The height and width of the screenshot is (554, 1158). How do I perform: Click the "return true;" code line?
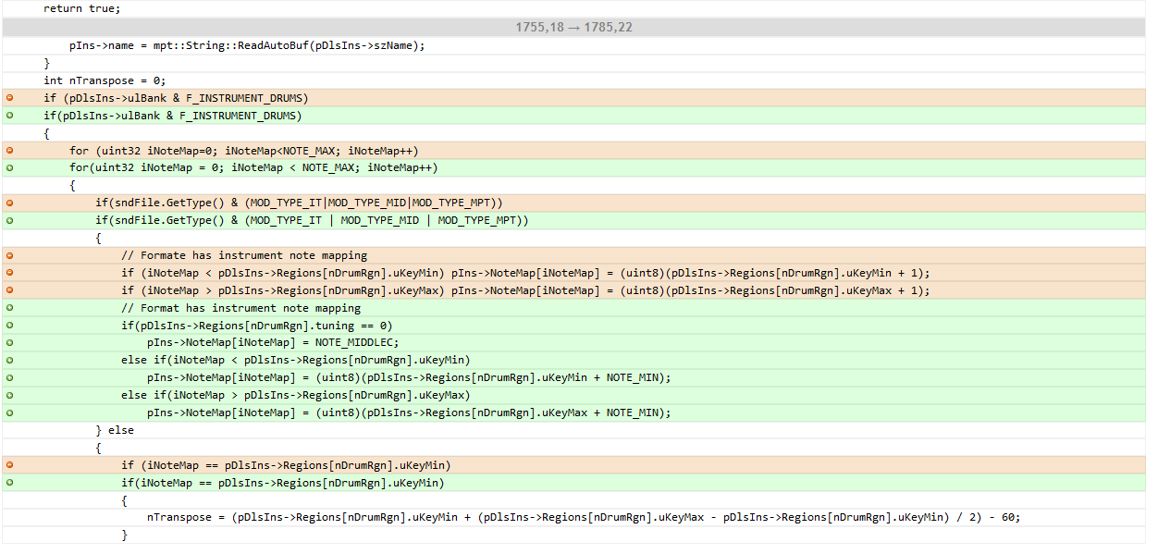(x=573, y=8)
